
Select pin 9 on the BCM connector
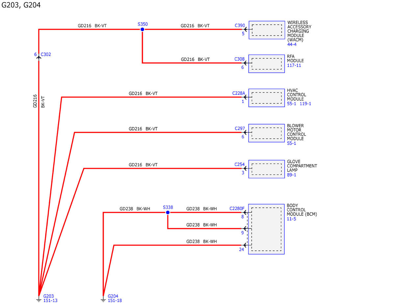243,233
